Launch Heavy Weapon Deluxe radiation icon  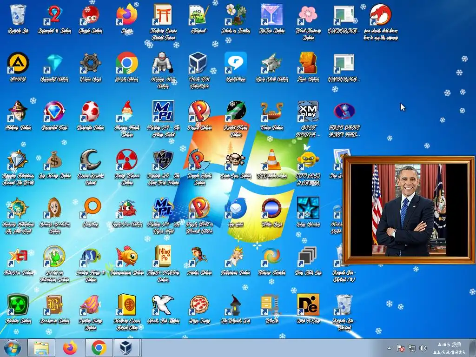coord(126,159)
